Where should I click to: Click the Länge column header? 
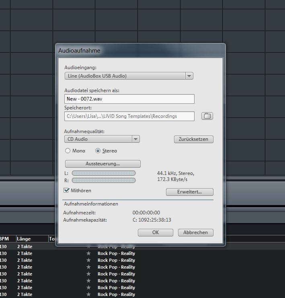pos(24,239)
